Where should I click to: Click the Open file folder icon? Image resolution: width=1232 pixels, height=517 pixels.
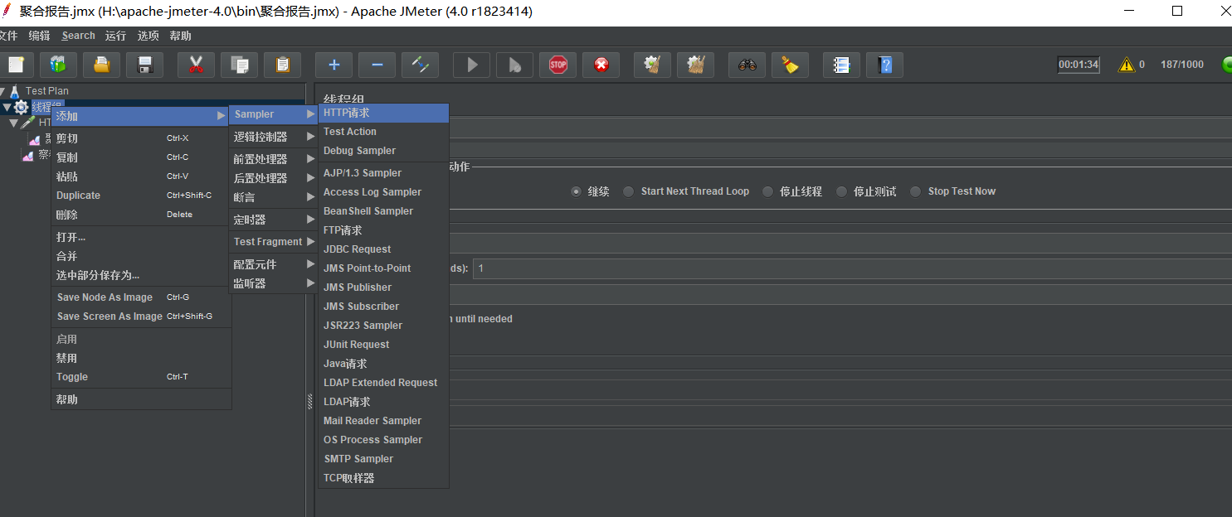point(101,65)
